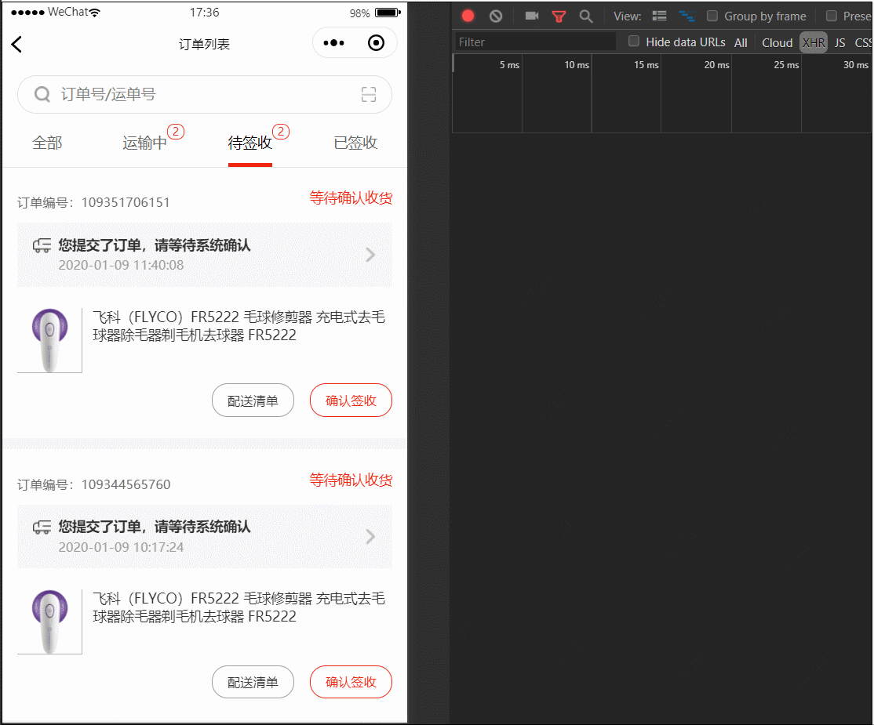Select the XHR request filter

pos(814,43)
